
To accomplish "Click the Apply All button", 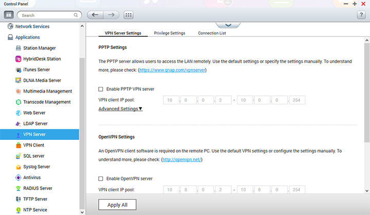I will point(117,205).
